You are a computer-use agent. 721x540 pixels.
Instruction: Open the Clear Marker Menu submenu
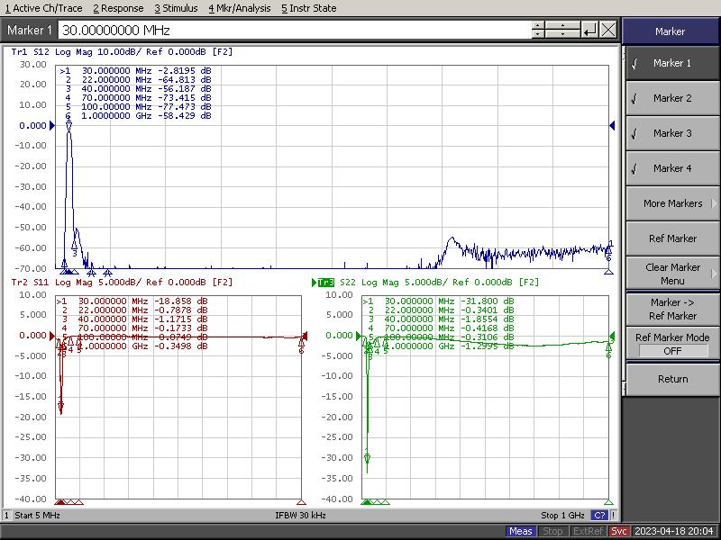coord(671,274)
